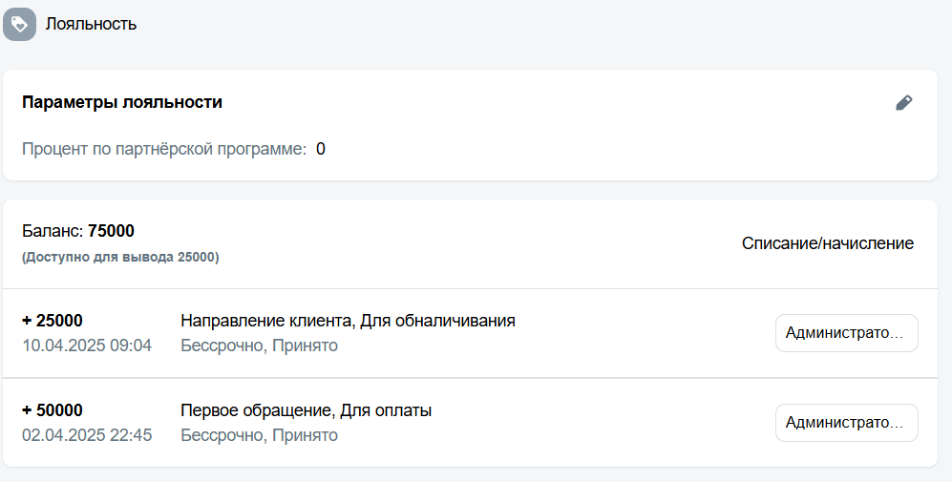Click the Процент по партнёрской программе label
Screen dimensions: 952x482
pos(164,149)
